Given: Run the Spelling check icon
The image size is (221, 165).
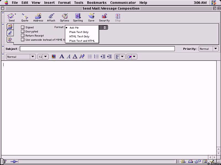Looking at the screenshot, I should coord(78,16).
